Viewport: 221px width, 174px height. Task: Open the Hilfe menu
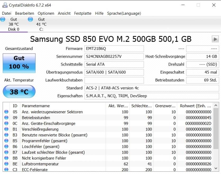coord(99,13)
